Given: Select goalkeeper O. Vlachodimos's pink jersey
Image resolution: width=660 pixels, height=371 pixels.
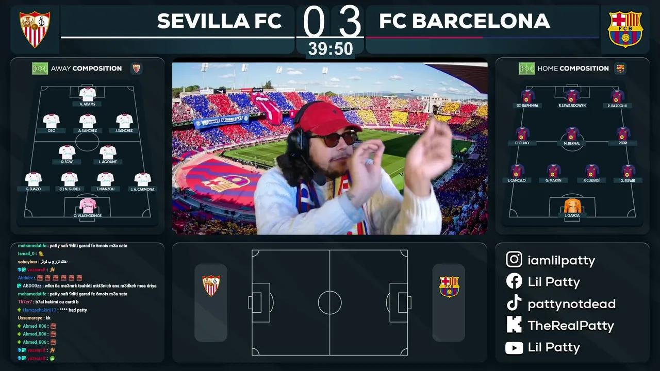Looking at the screenshot, I should pos(88,205).
